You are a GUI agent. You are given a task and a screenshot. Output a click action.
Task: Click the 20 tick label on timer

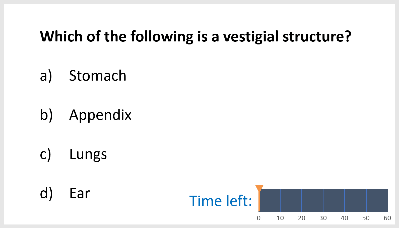click(x=302, y=218)
